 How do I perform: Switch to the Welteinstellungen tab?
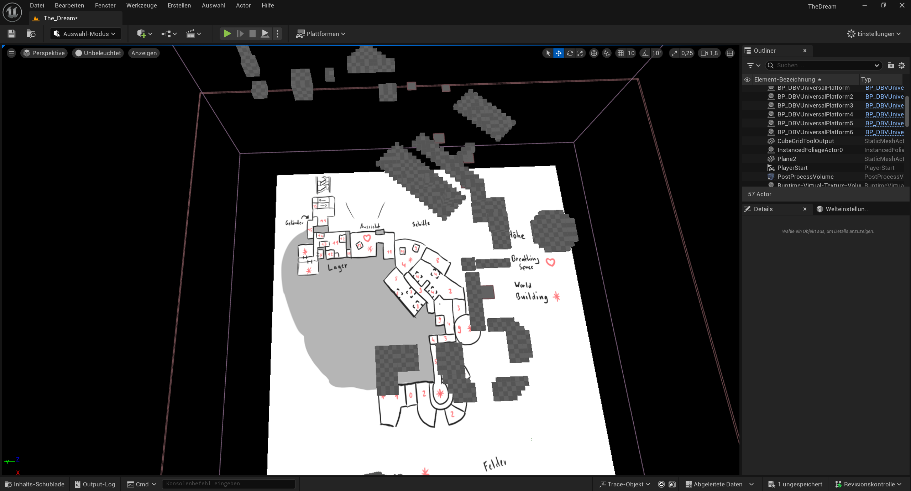coord(843,209)
